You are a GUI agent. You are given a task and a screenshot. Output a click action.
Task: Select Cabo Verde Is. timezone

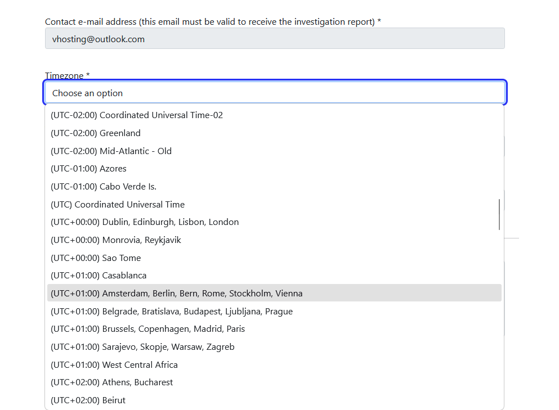click(x=104, y=187)
